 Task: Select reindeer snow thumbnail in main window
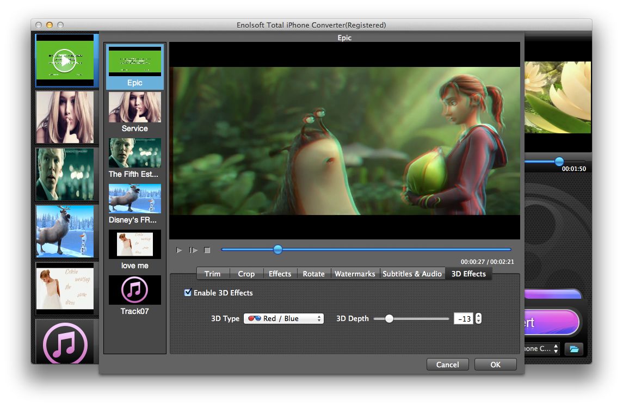pyautogui.click(x=65, y=231)
